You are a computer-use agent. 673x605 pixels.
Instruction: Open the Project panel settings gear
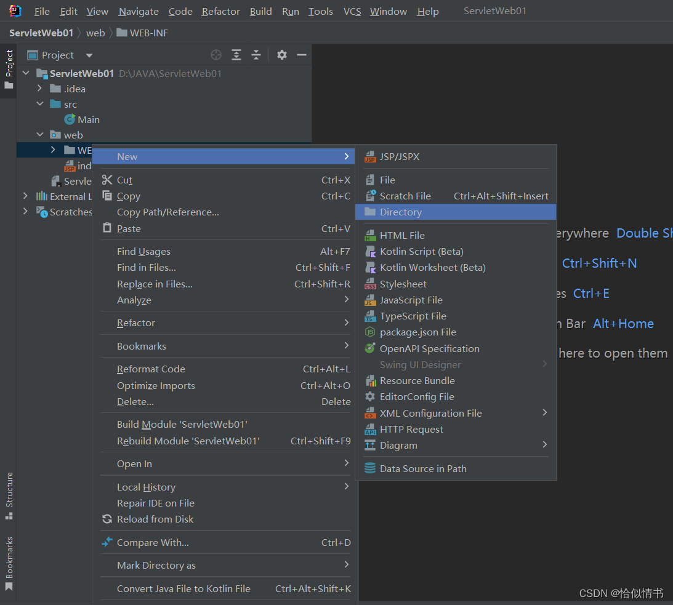(x=281, y=55)
